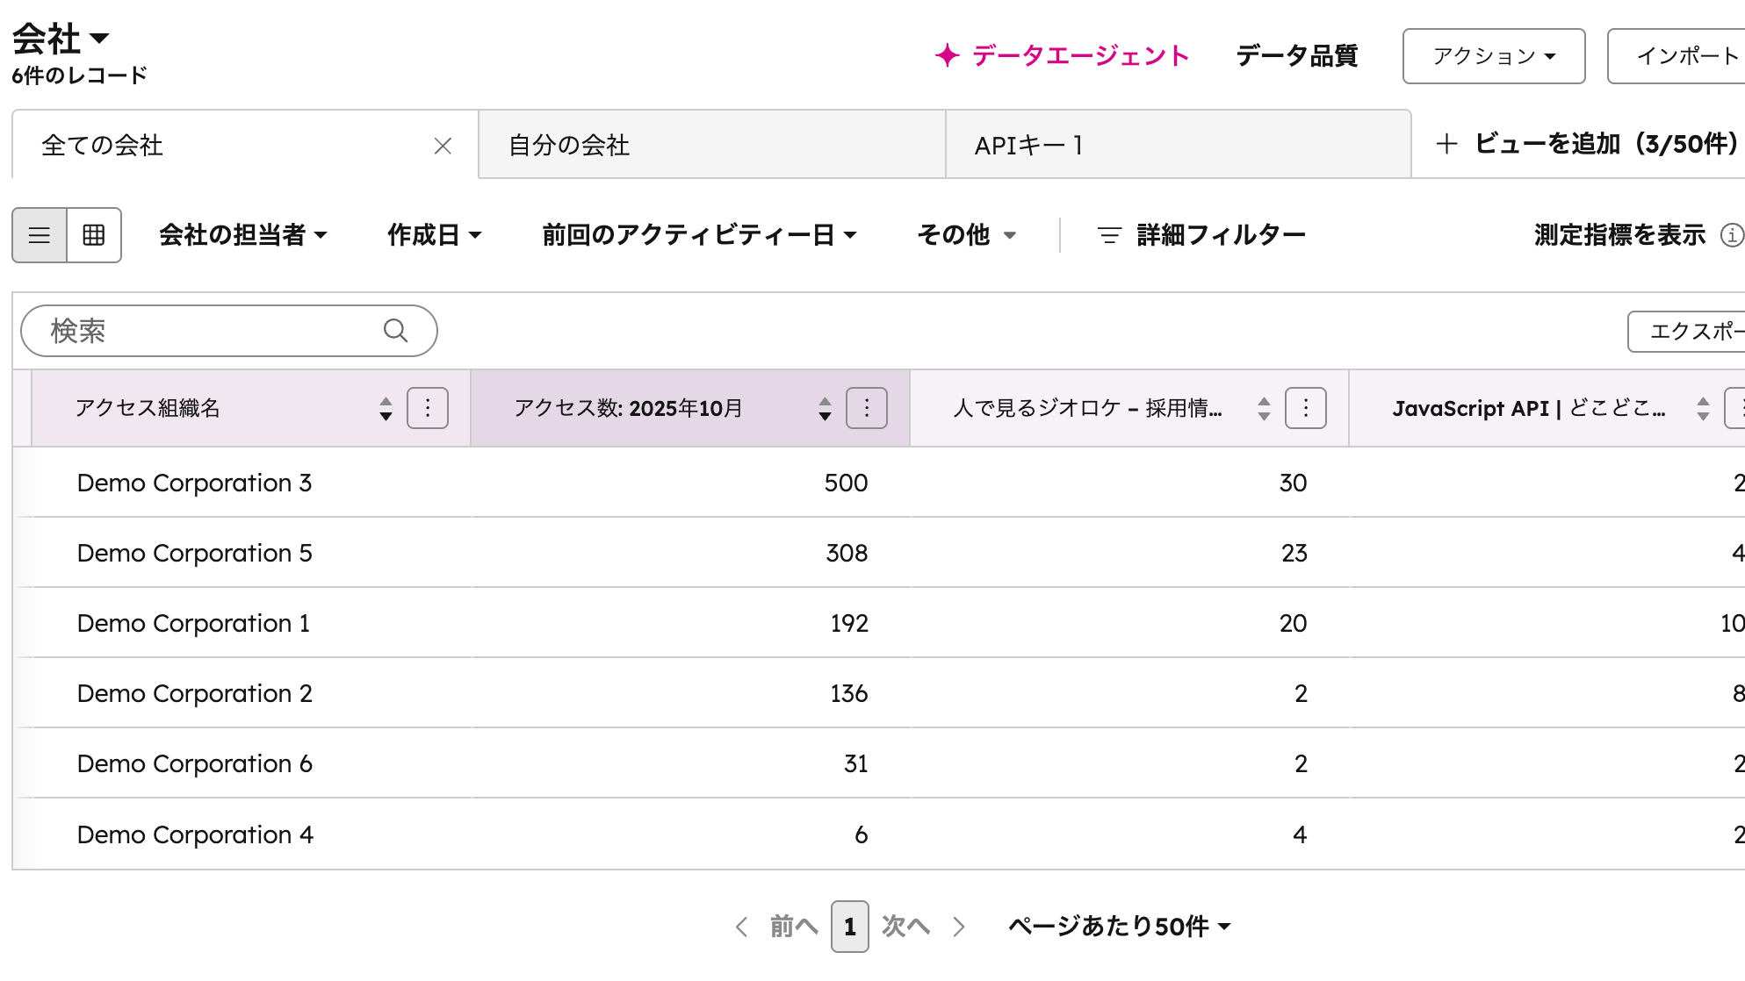
Task: Switch to 自分の会社 tab
Action: tap(712, 146)
